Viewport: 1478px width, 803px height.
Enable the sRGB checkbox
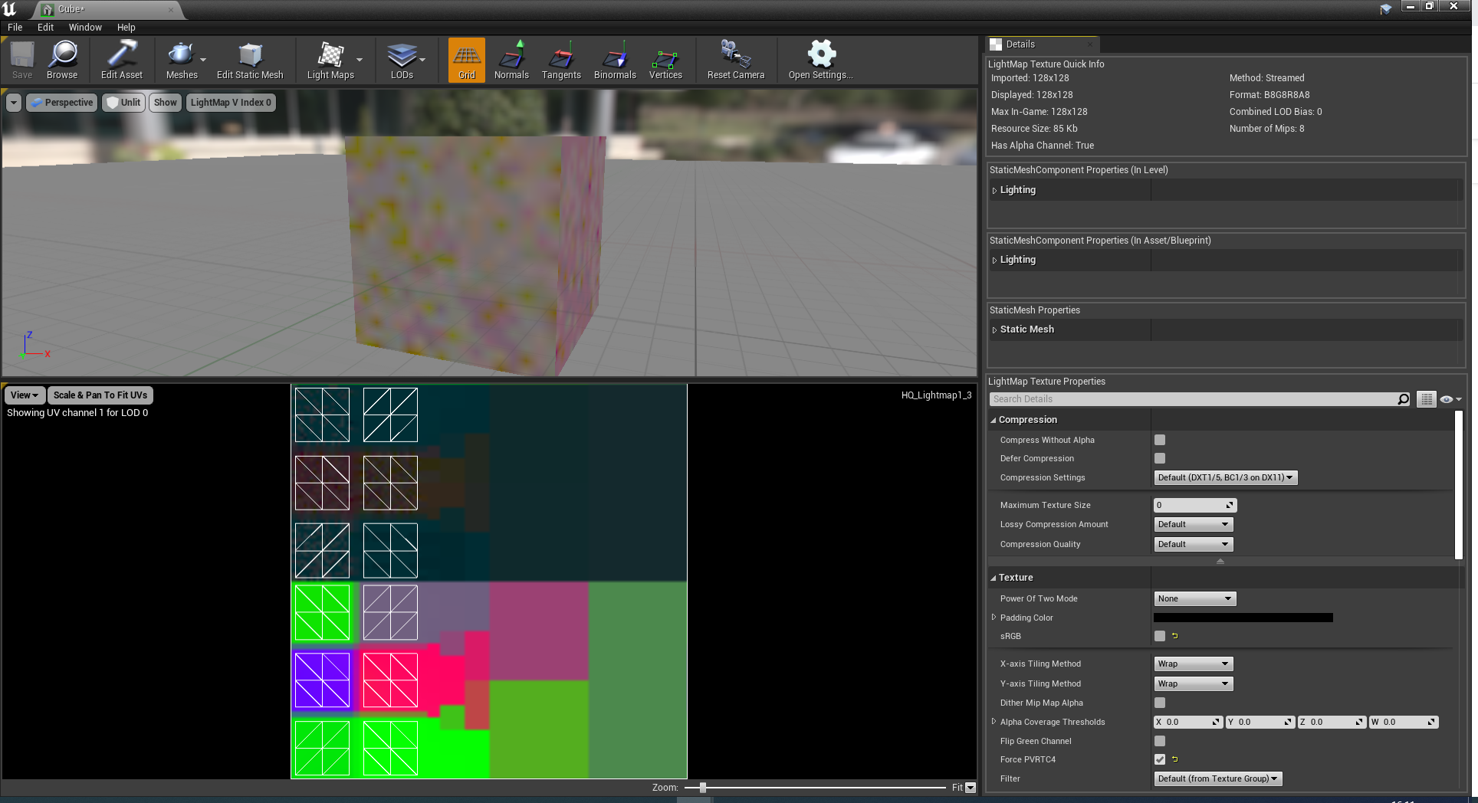click(x=1160, y=636)
